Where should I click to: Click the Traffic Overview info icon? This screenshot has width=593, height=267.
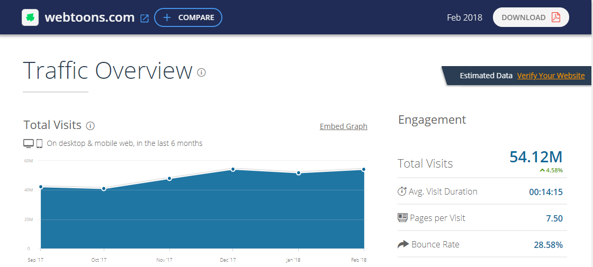click(x=201, y=72)
